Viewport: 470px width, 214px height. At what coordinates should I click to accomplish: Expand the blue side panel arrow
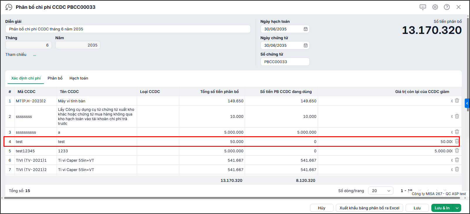467,103
